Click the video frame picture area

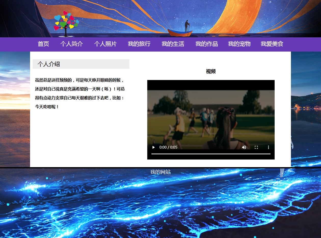[x=211, y=117]
